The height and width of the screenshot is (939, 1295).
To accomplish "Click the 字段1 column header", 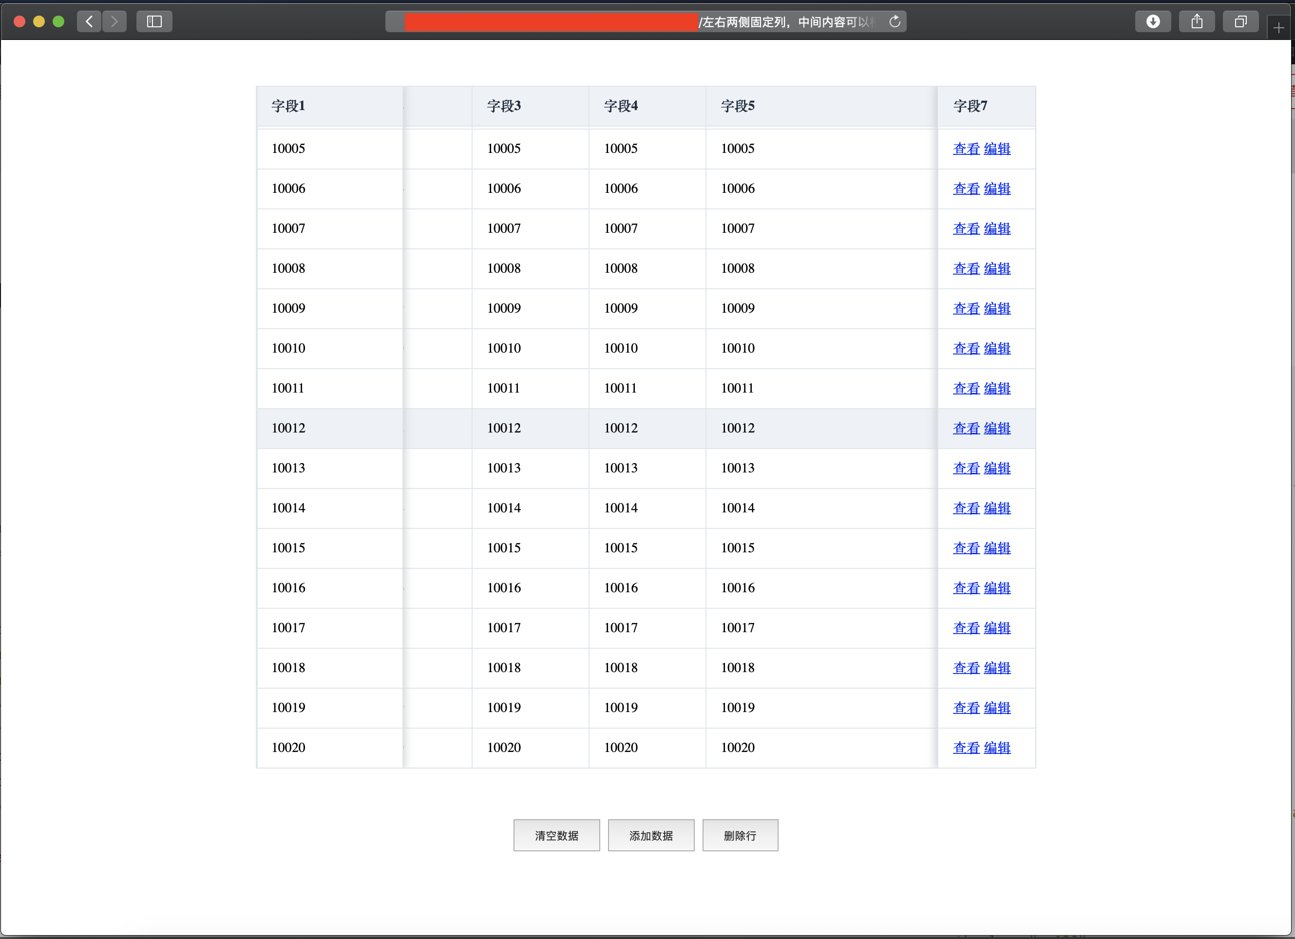I will click(x=288, y=106).
